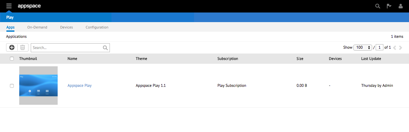Click the 0.00 B size value
The height and width of the screenshot is (132, 409).
[302, 86]
